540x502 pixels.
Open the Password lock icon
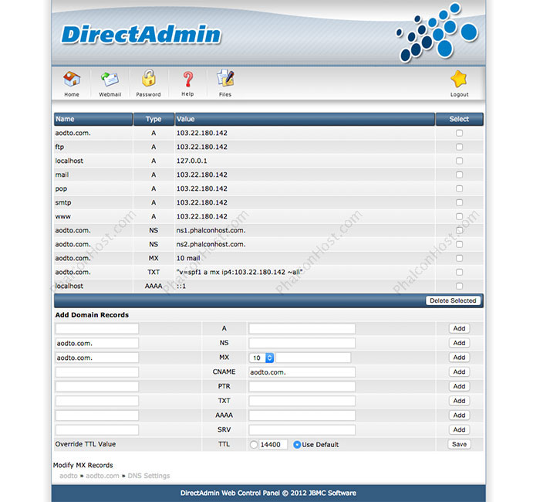pos(148,78)
